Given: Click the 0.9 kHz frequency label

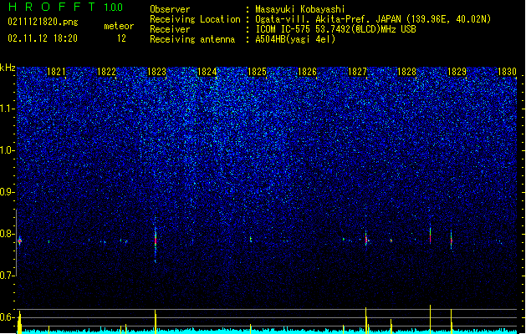Looking at the screenshot, I should [x=8, y=192].
